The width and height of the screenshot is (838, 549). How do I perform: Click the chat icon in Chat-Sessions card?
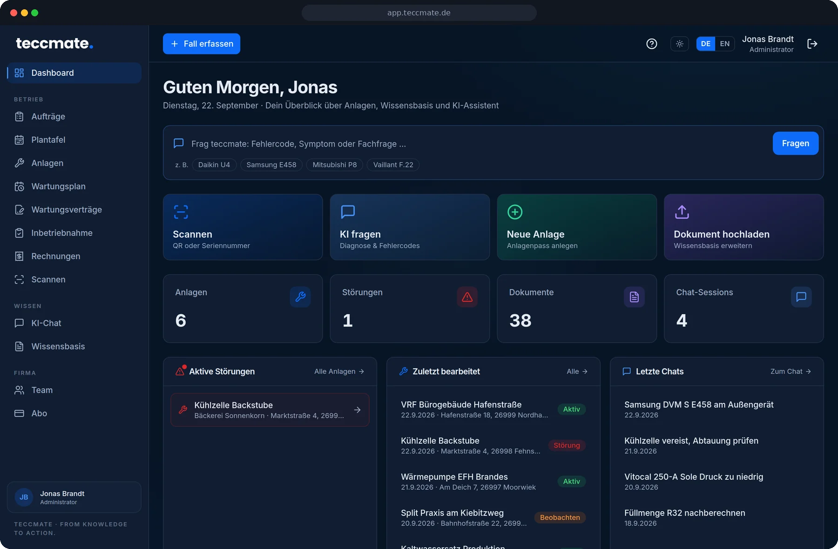[x=801, y=297]
